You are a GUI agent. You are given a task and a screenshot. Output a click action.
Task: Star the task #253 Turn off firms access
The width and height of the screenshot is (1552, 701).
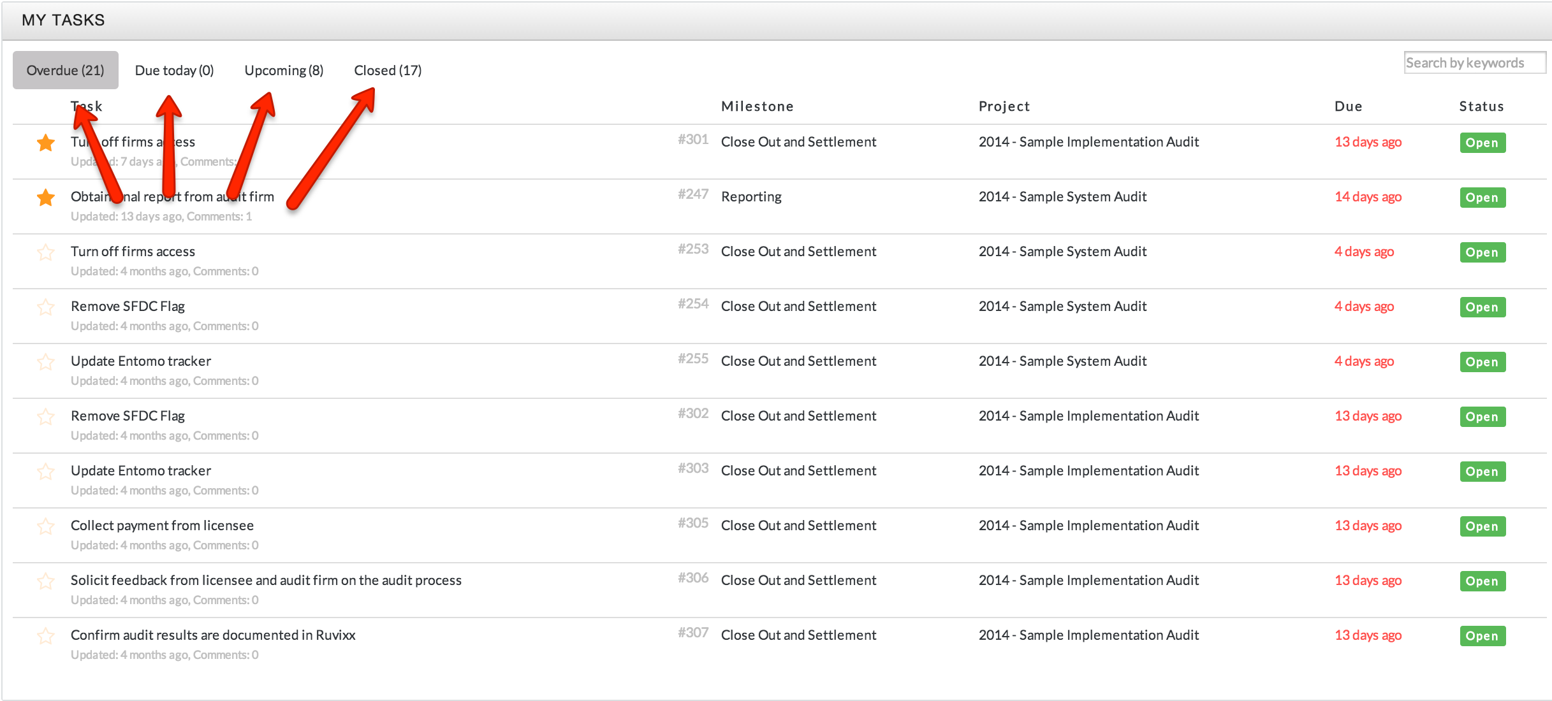click(45, 253)
